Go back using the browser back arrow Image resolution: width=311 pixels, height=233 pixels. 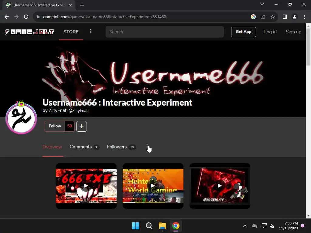click(7, 17)
